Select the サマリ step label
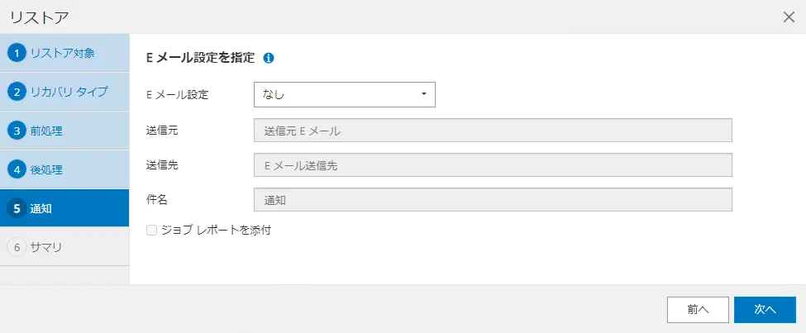The width and height of the screenshot is (806, 333). coord(46,247)
